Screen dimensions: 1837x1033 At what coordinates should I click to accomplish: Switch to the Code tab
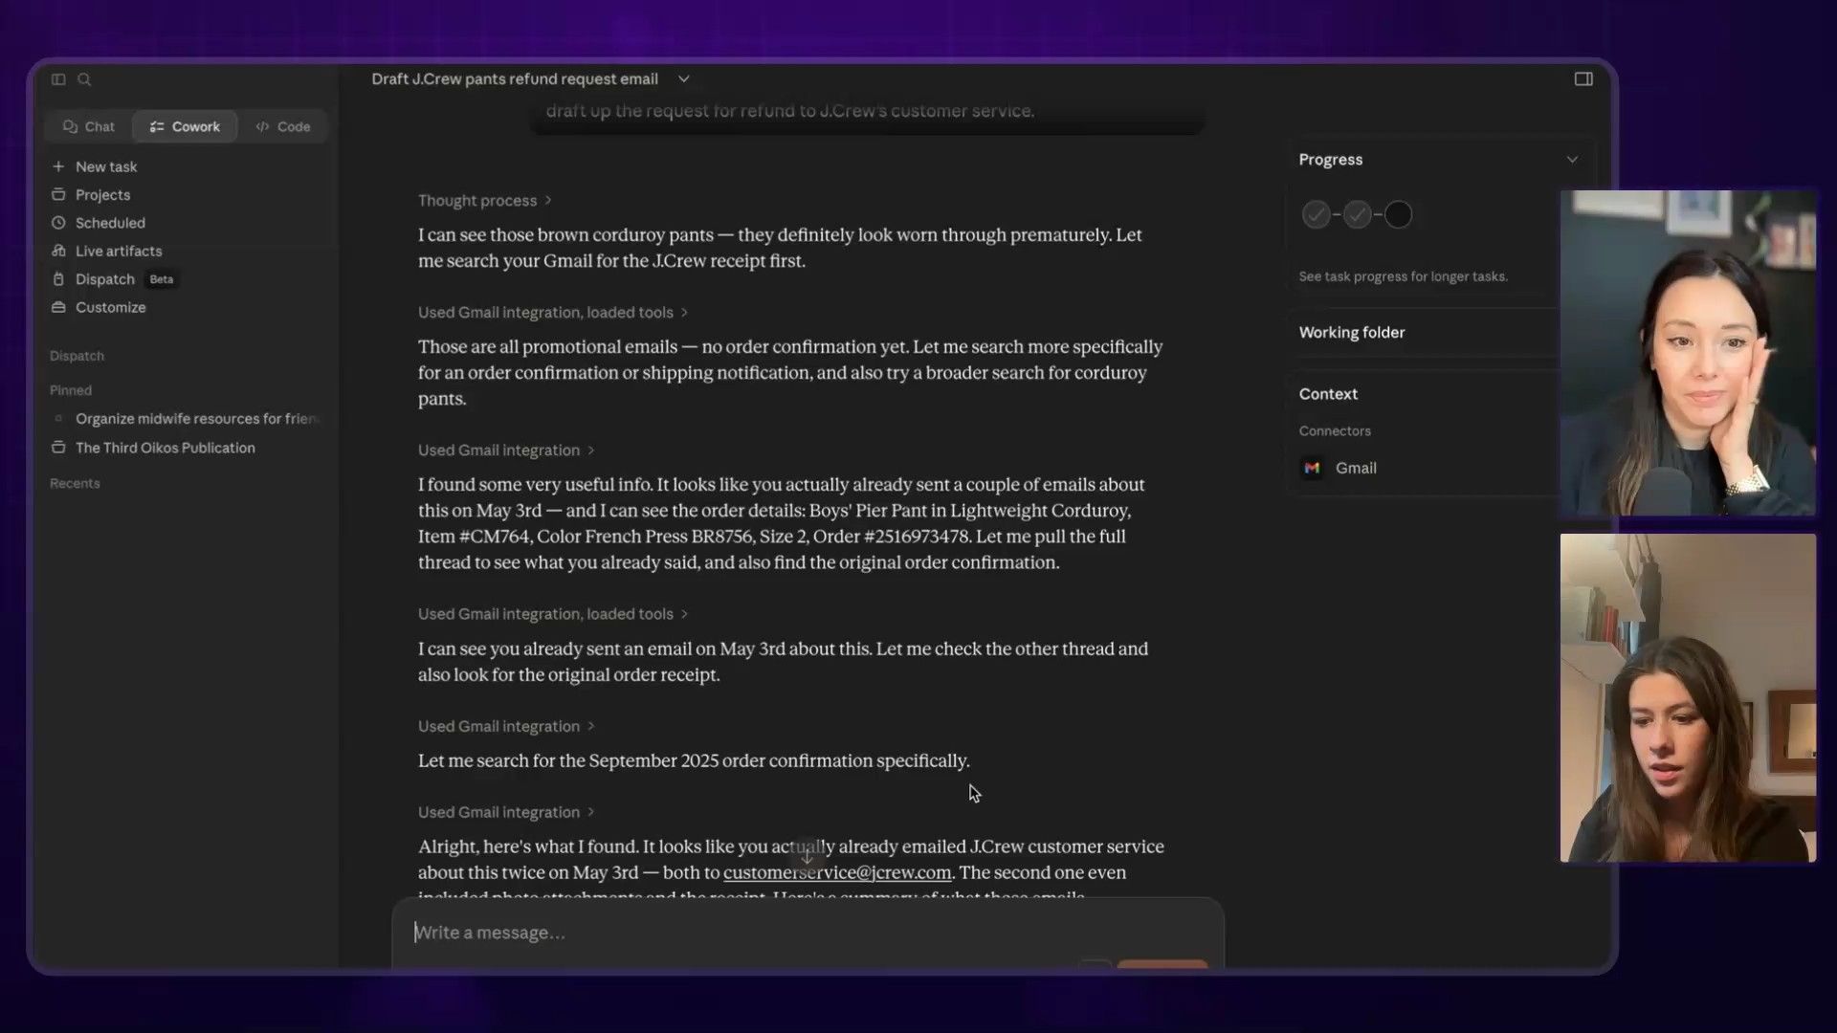point(283,126)
